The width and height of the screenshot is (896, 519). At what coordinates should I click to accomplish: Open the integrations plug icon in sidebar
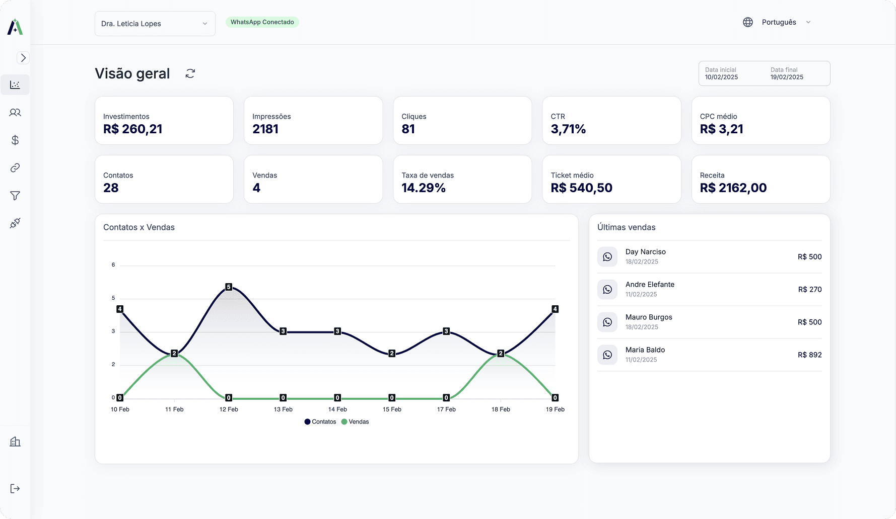click(15, 223)
